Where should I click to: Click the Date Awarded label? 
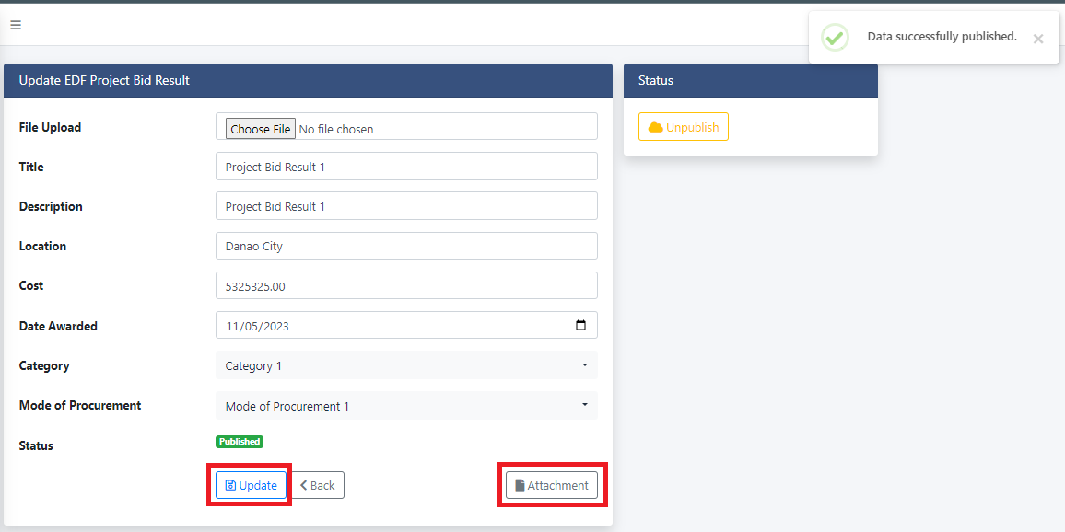58,326
